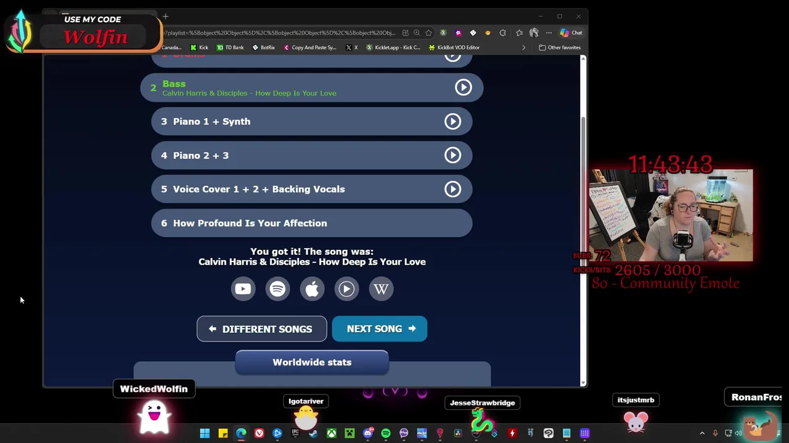This screenshot has width=789, height=443.
Task: Open the BotRix bookmark
Action: click(263, 47)
